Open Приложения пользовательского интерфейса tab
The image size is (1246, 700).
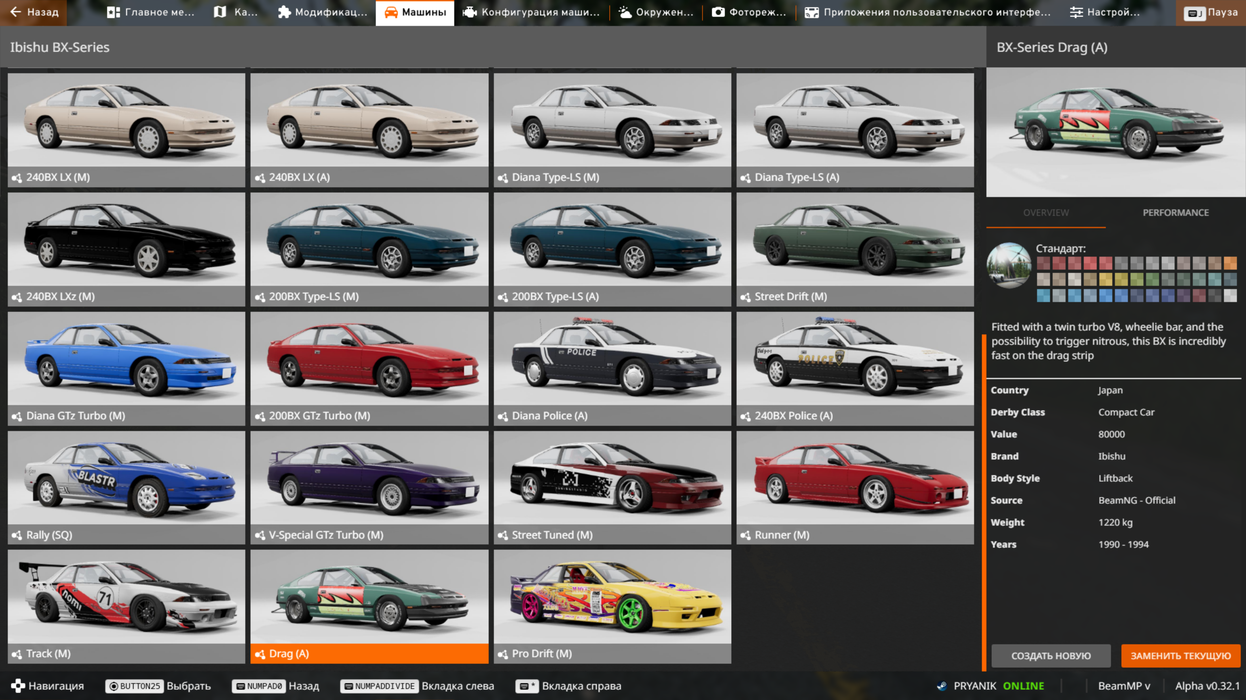point(927,12)
